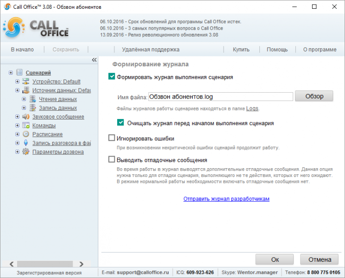The width and height of the screenshot is (345, 278).
Task: Select Запись данных tree item
Action: 58,108
